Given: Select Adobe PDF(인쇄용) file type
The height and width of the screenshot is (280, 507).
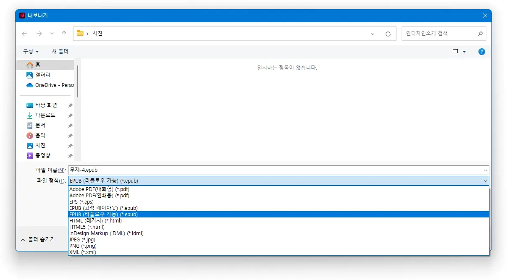Looking at the screenshot, I should click(100, 195).
